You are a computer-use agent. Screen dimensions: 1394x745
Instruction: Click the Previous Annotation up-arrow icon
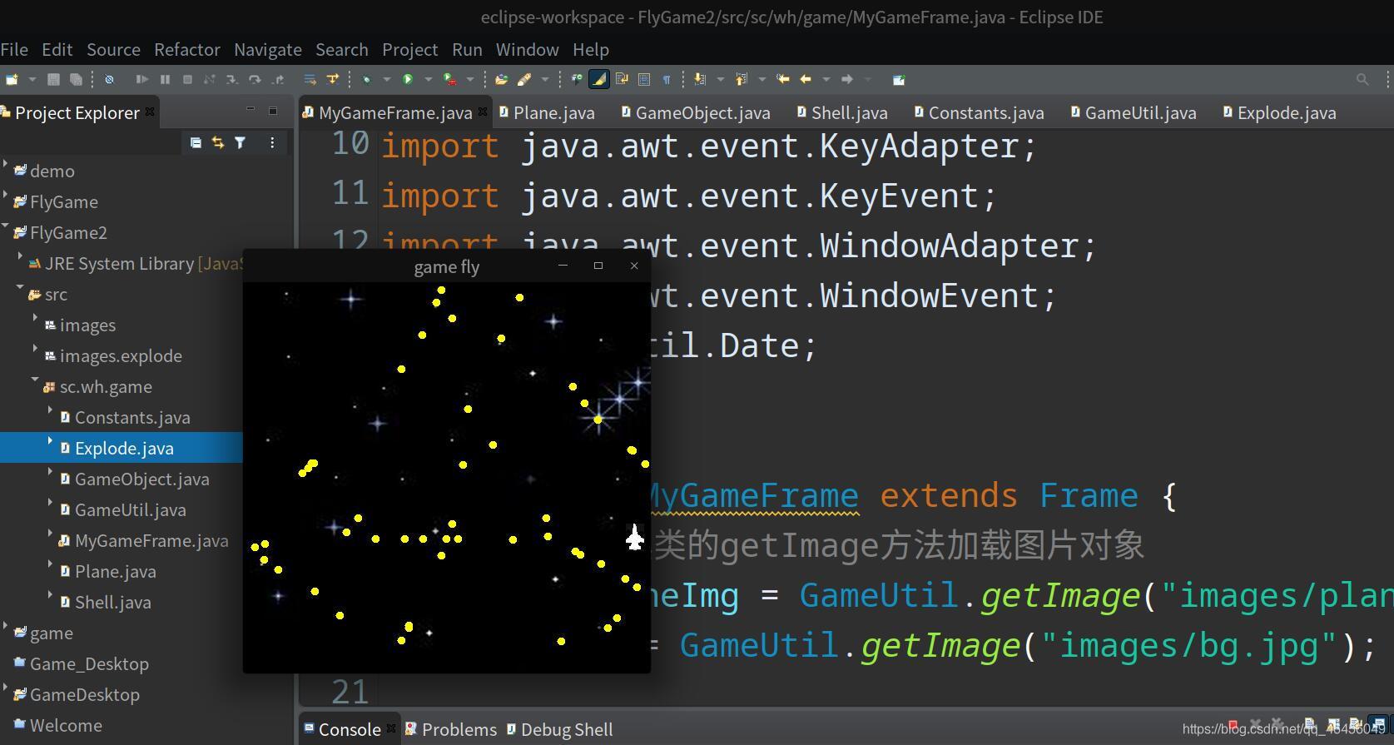[741, 80]
